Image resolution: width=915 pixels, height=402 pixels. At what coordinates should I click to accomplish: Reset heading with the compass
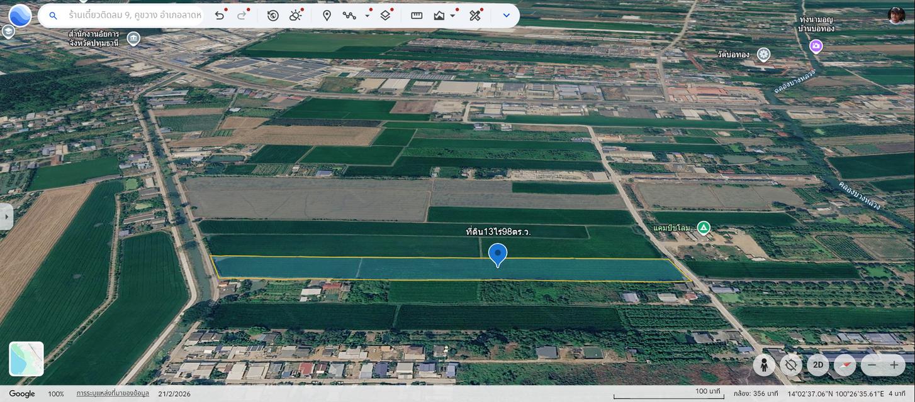tap(845, 364)
